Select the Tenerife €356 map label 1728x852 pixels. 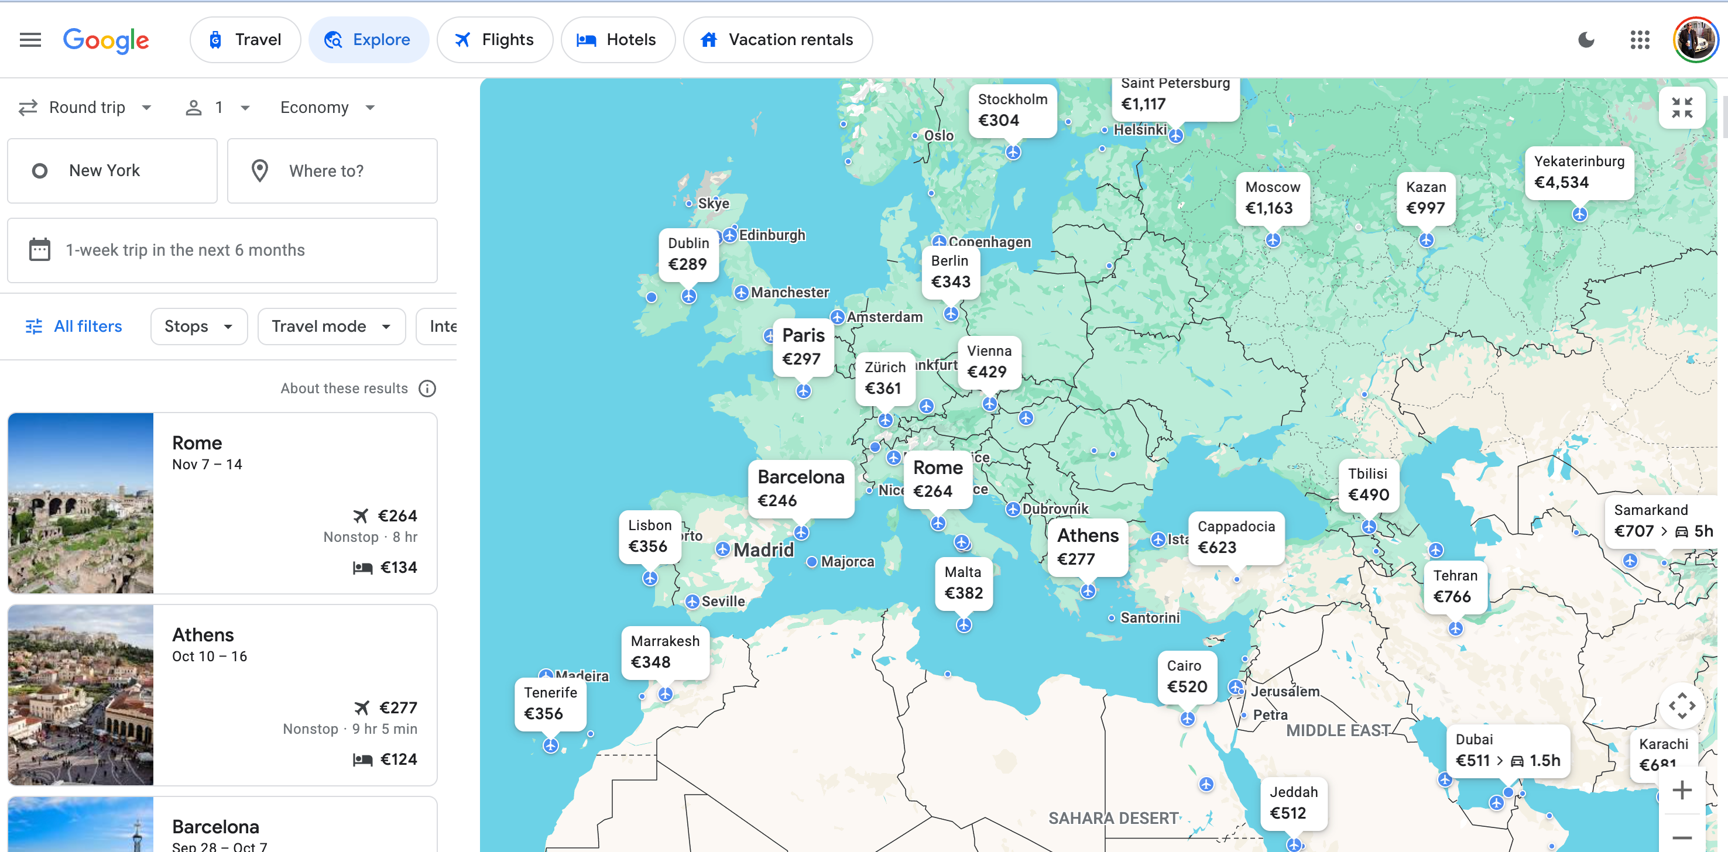click(550, 704)
